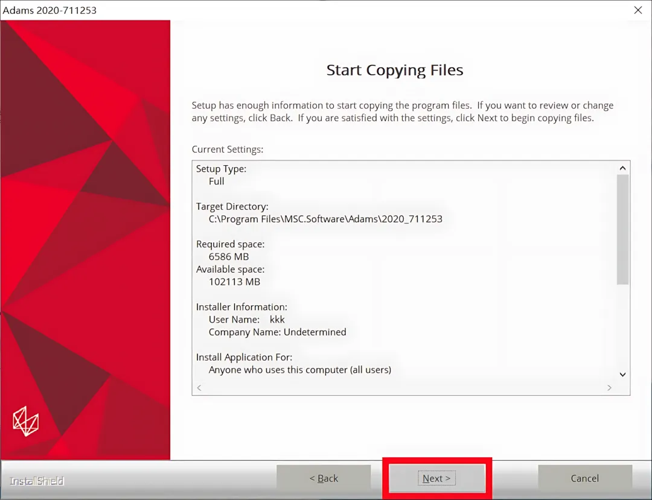Close the Adams 2020 installer window
The height and width of the screenshot is (500, 652).
[638, 10]
